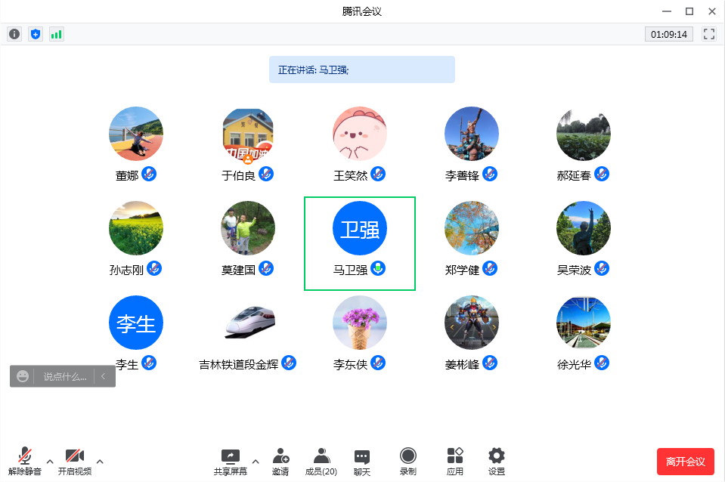Select 马卫强's avatar tile
725x482 pixels.
(360, 230)
